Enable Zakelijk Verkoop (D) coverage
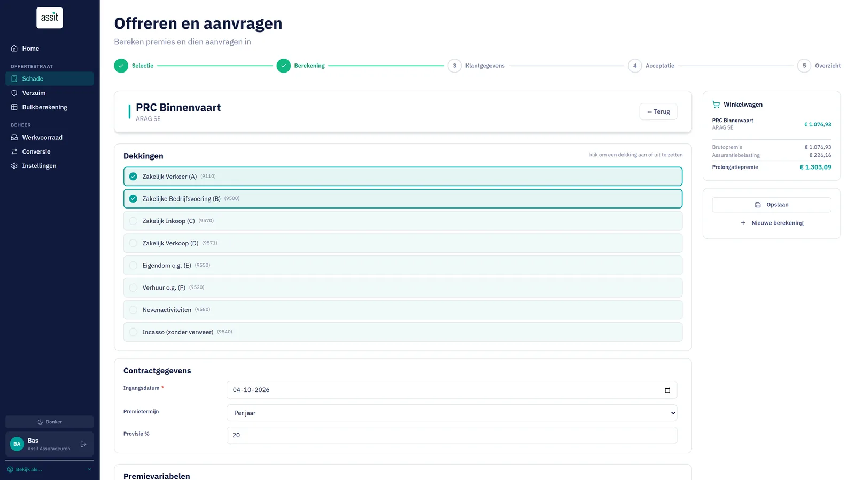The image size is (855, 480). (x=403, y=243)
